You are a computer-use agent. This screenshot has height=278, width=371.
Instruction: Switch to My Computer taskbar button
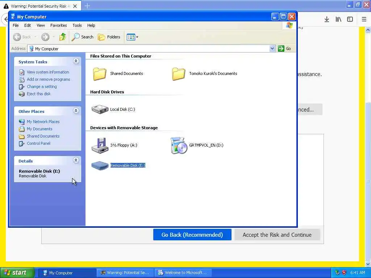coord(67,273)
